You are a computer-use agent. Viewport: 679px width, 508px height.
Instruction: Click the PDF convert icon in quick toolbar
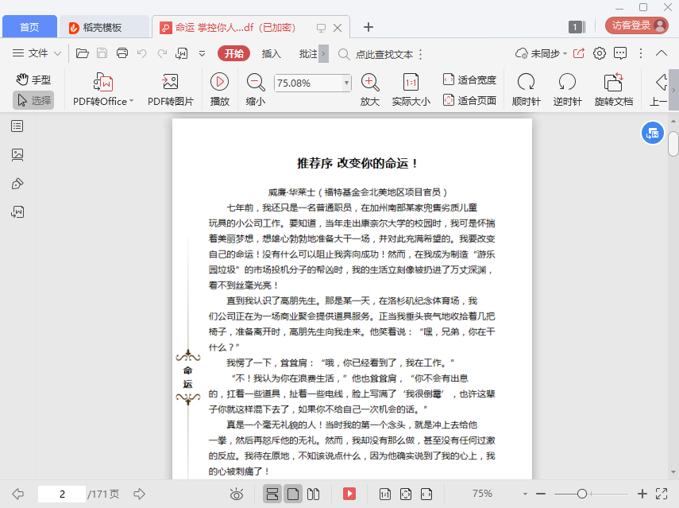(181, 53)
